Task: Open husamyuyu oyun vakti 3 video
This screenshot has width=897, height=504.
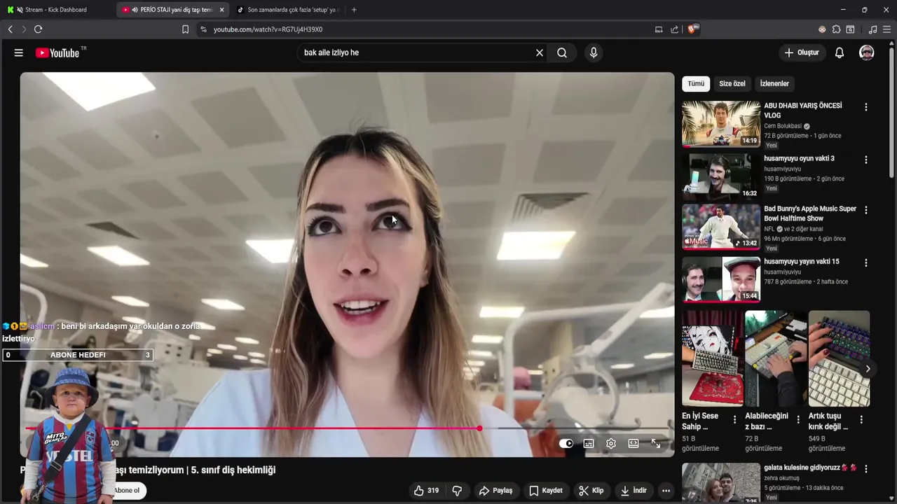Action: tap(721, 176)
